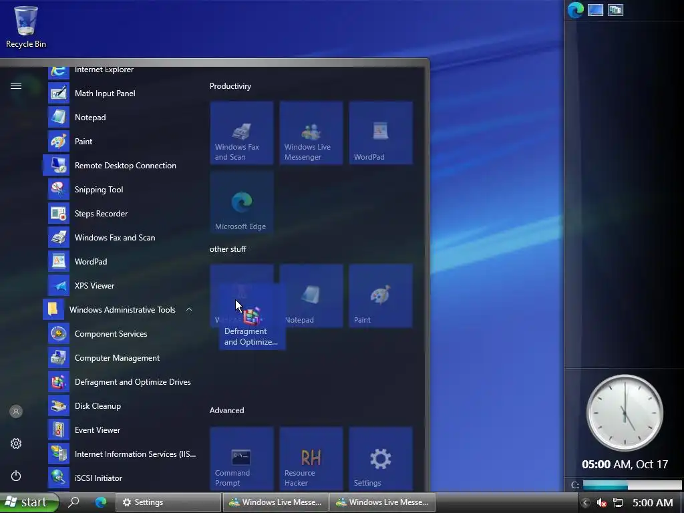
Task: Click the 5:00 AM taskbar clock
Action: pyautogui.click(x=653, y=503)
